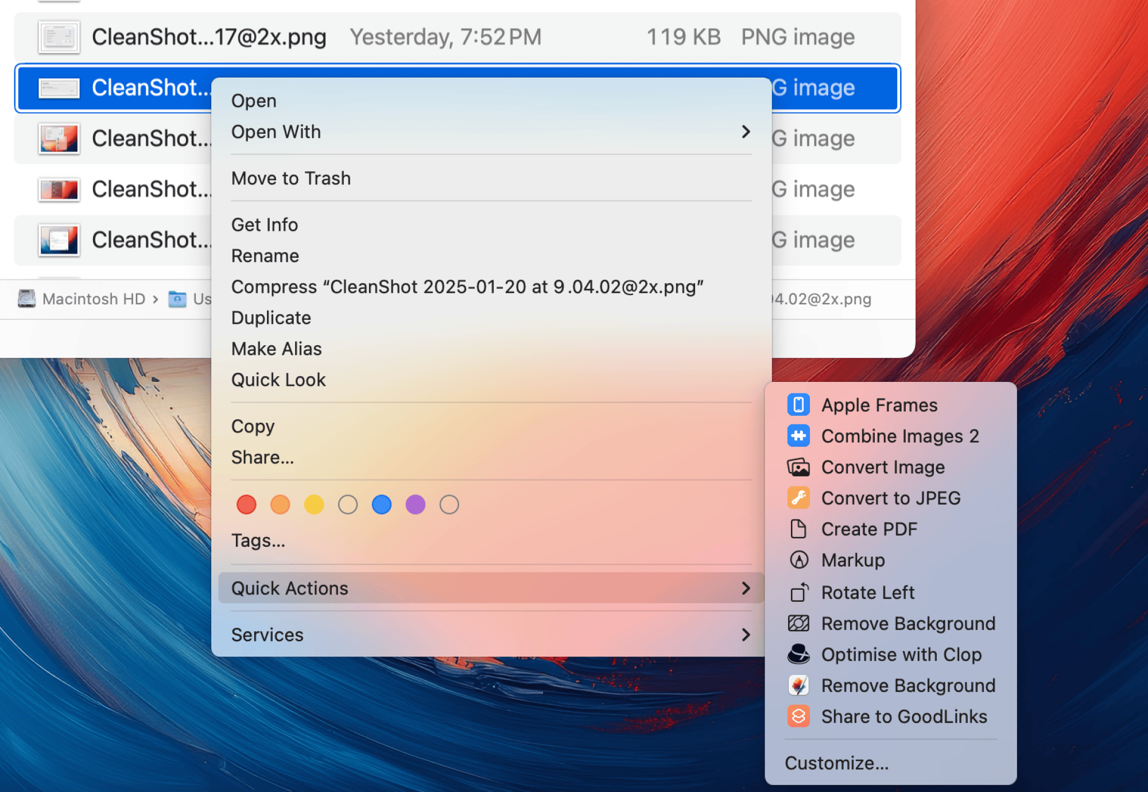Expand the Open With submenu arrow

(x=746, y=132)
